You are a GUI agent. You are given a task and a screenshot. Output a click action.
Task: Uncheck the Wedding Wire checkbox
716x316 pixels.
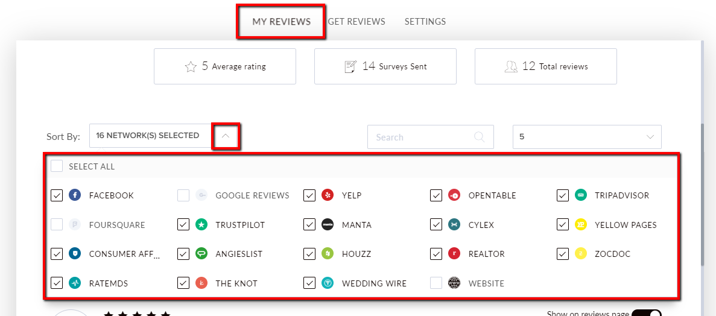(x=309, y=283)
